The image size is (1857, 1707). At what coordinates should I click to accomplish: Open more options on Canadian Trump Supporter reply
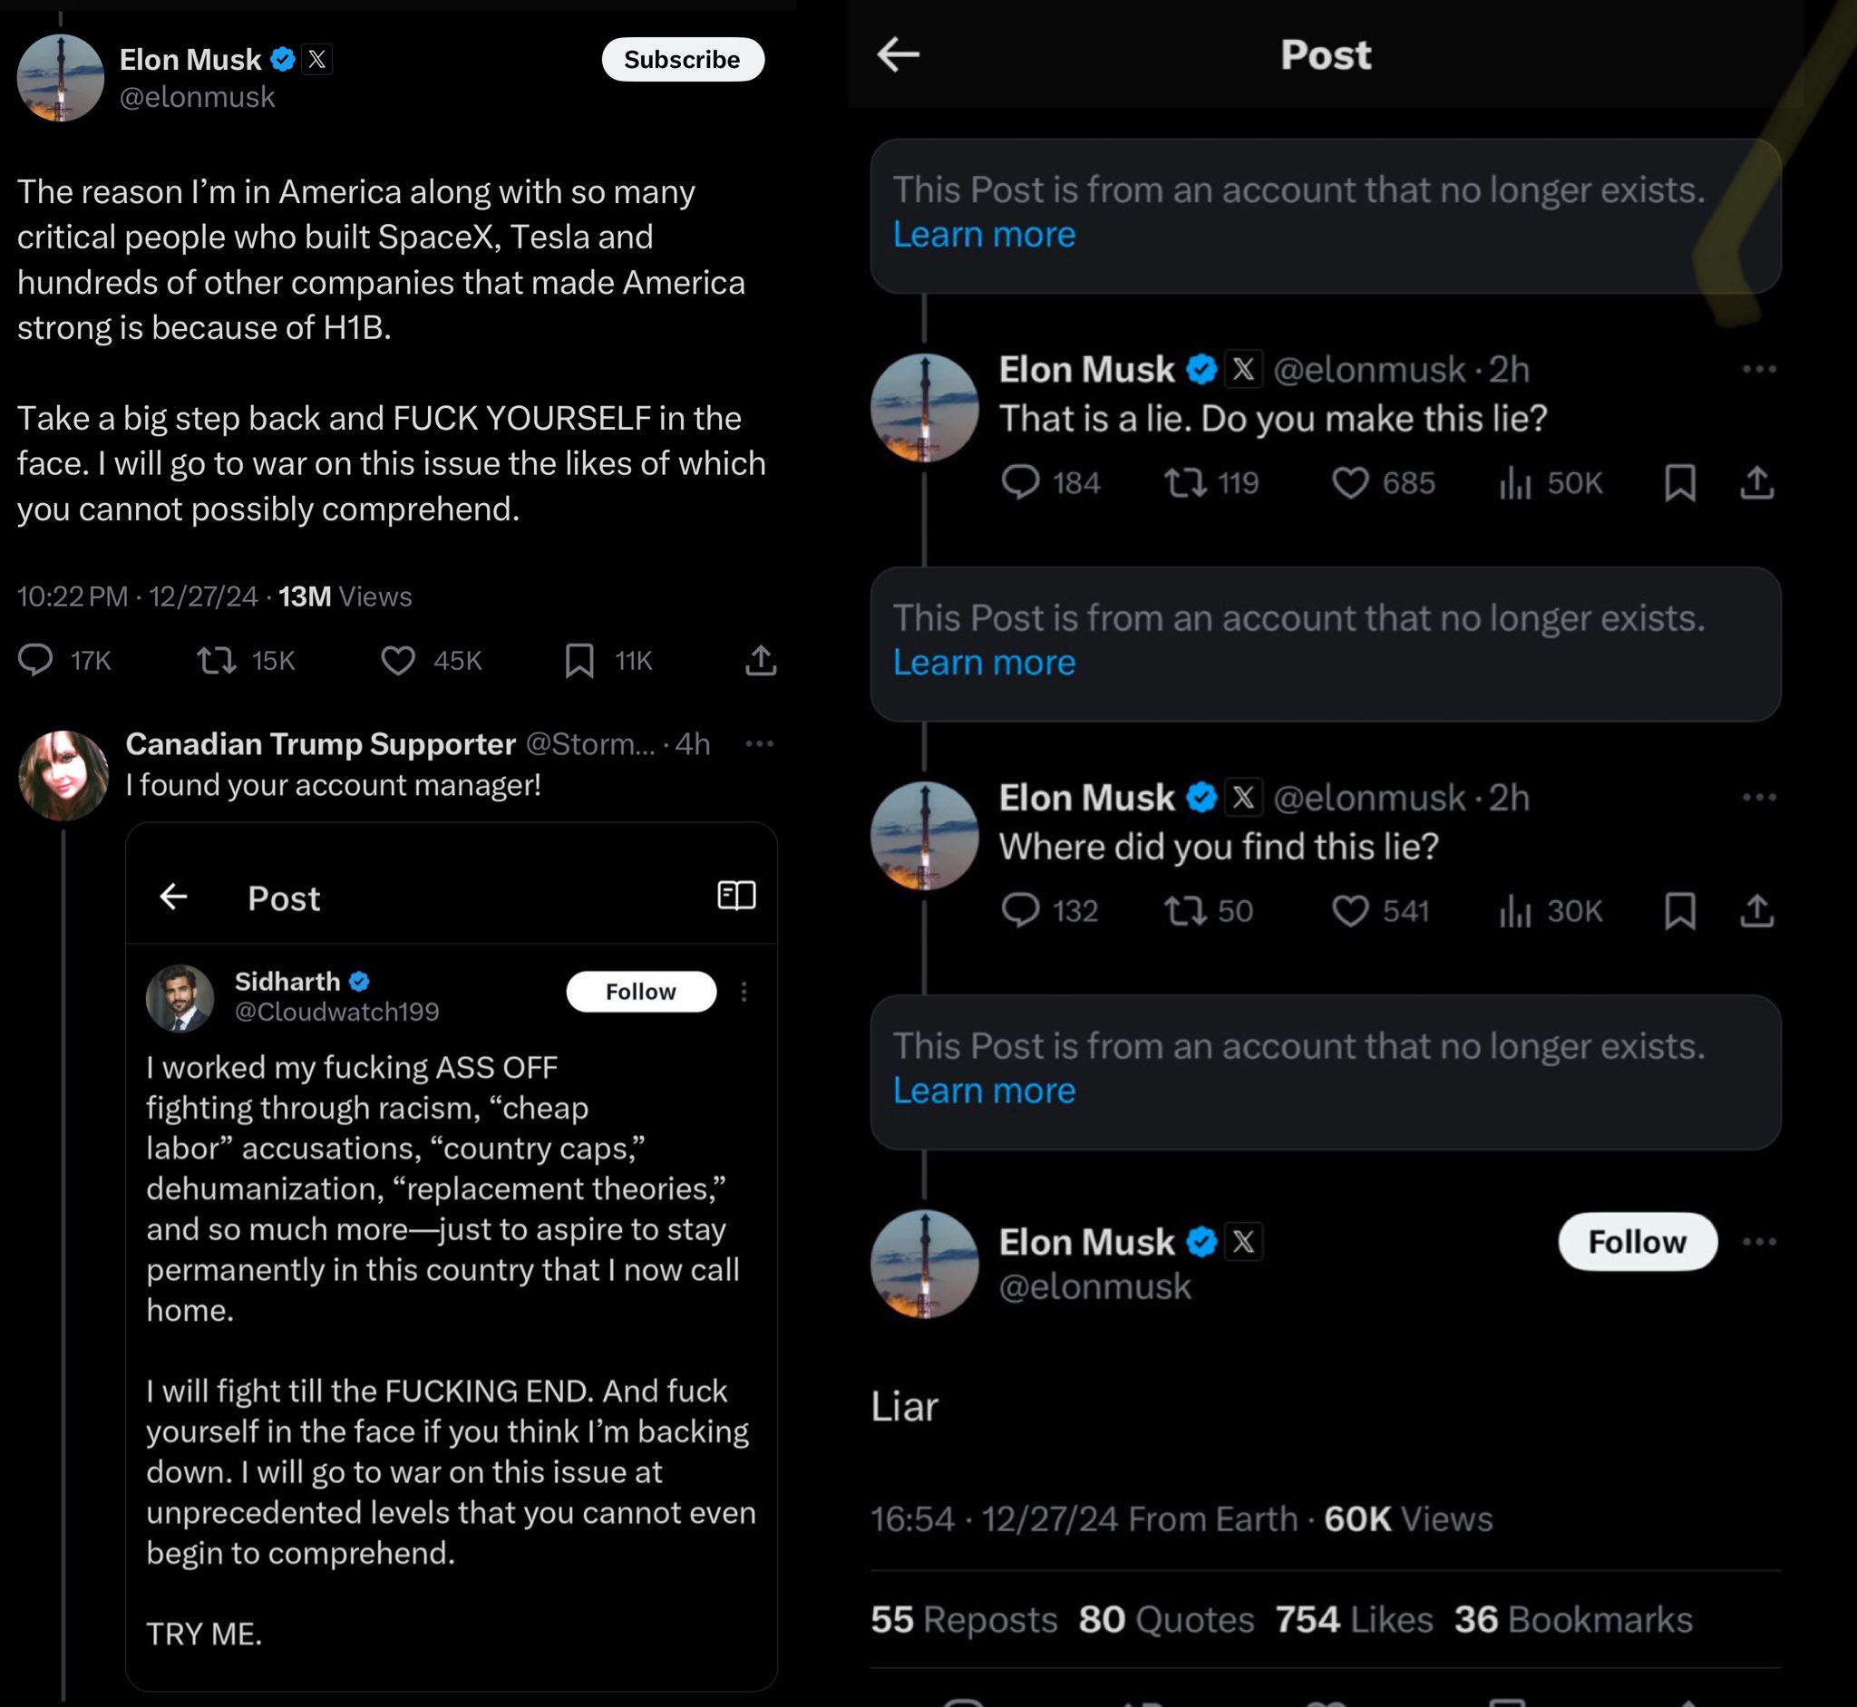759,743
